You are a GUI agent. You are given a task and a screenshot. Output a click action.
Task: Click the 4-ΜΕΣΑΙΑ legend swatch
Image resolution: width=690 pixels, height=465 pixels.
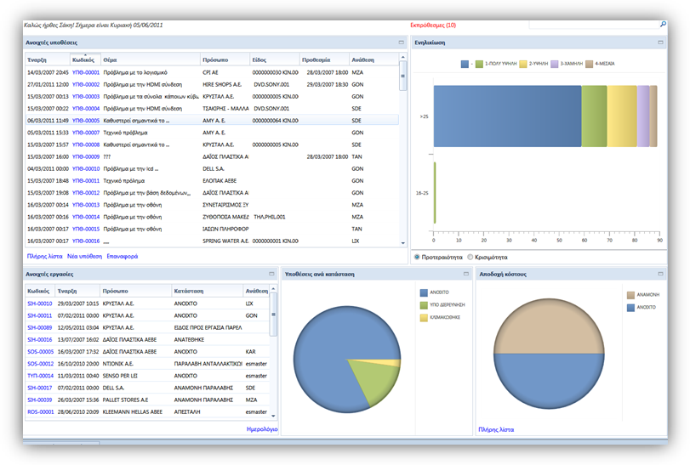(x=590, y=64)
